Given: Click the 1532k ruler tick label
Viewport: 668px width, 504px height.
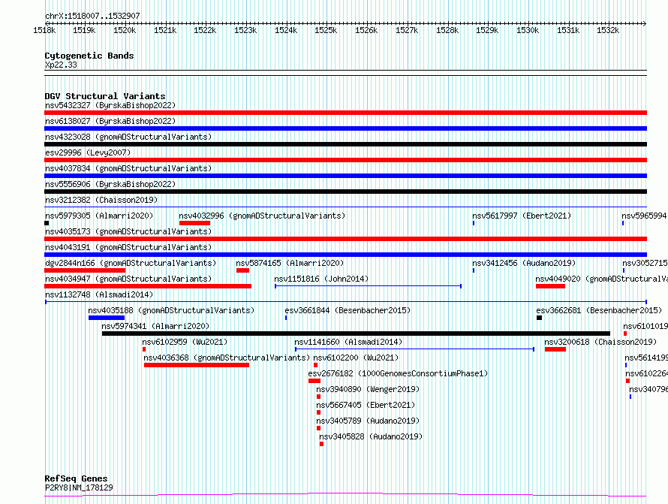Looking at the screenshot, I should 608,30.
